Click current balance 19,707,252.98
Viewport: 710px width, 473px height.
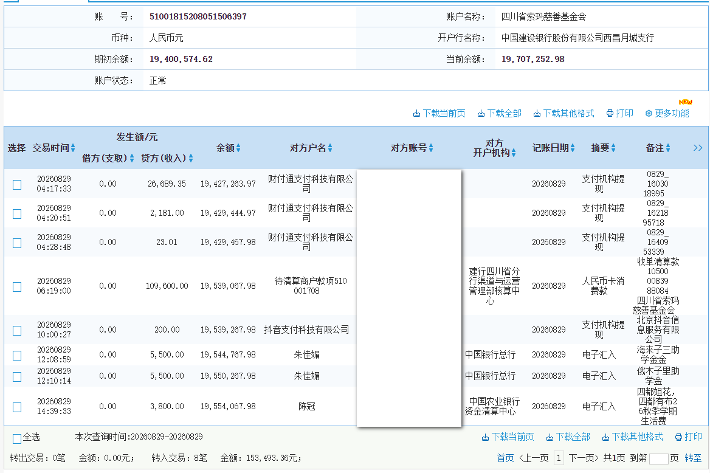click(x=532, y=60)
